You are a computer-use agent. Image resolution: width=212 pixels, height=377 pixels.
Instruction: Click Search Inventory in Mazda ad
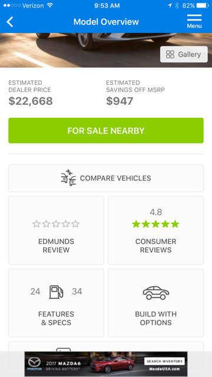pyautogui.click(x=164, y=361)
